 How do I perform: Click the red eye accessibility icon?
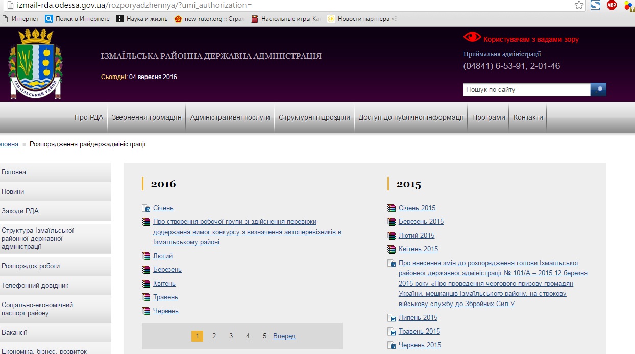tap(472, 37)
